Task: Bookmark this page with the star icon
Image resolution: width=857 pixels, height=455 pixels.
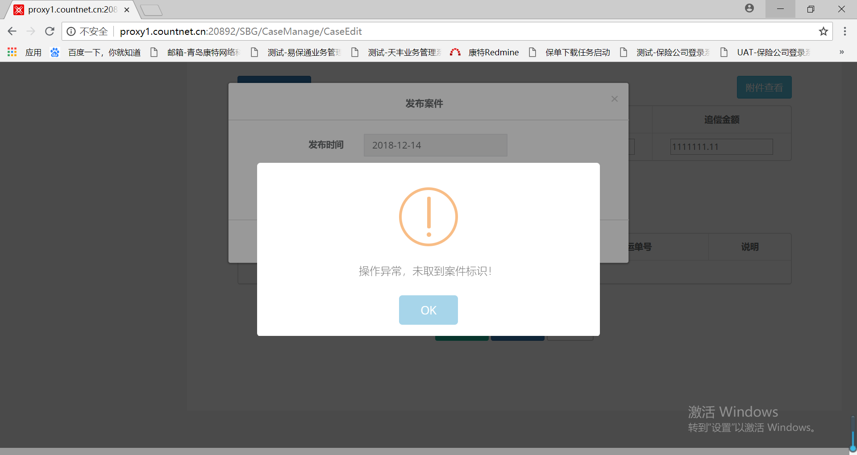Action: pyautogui.click(x=824, y=31)
